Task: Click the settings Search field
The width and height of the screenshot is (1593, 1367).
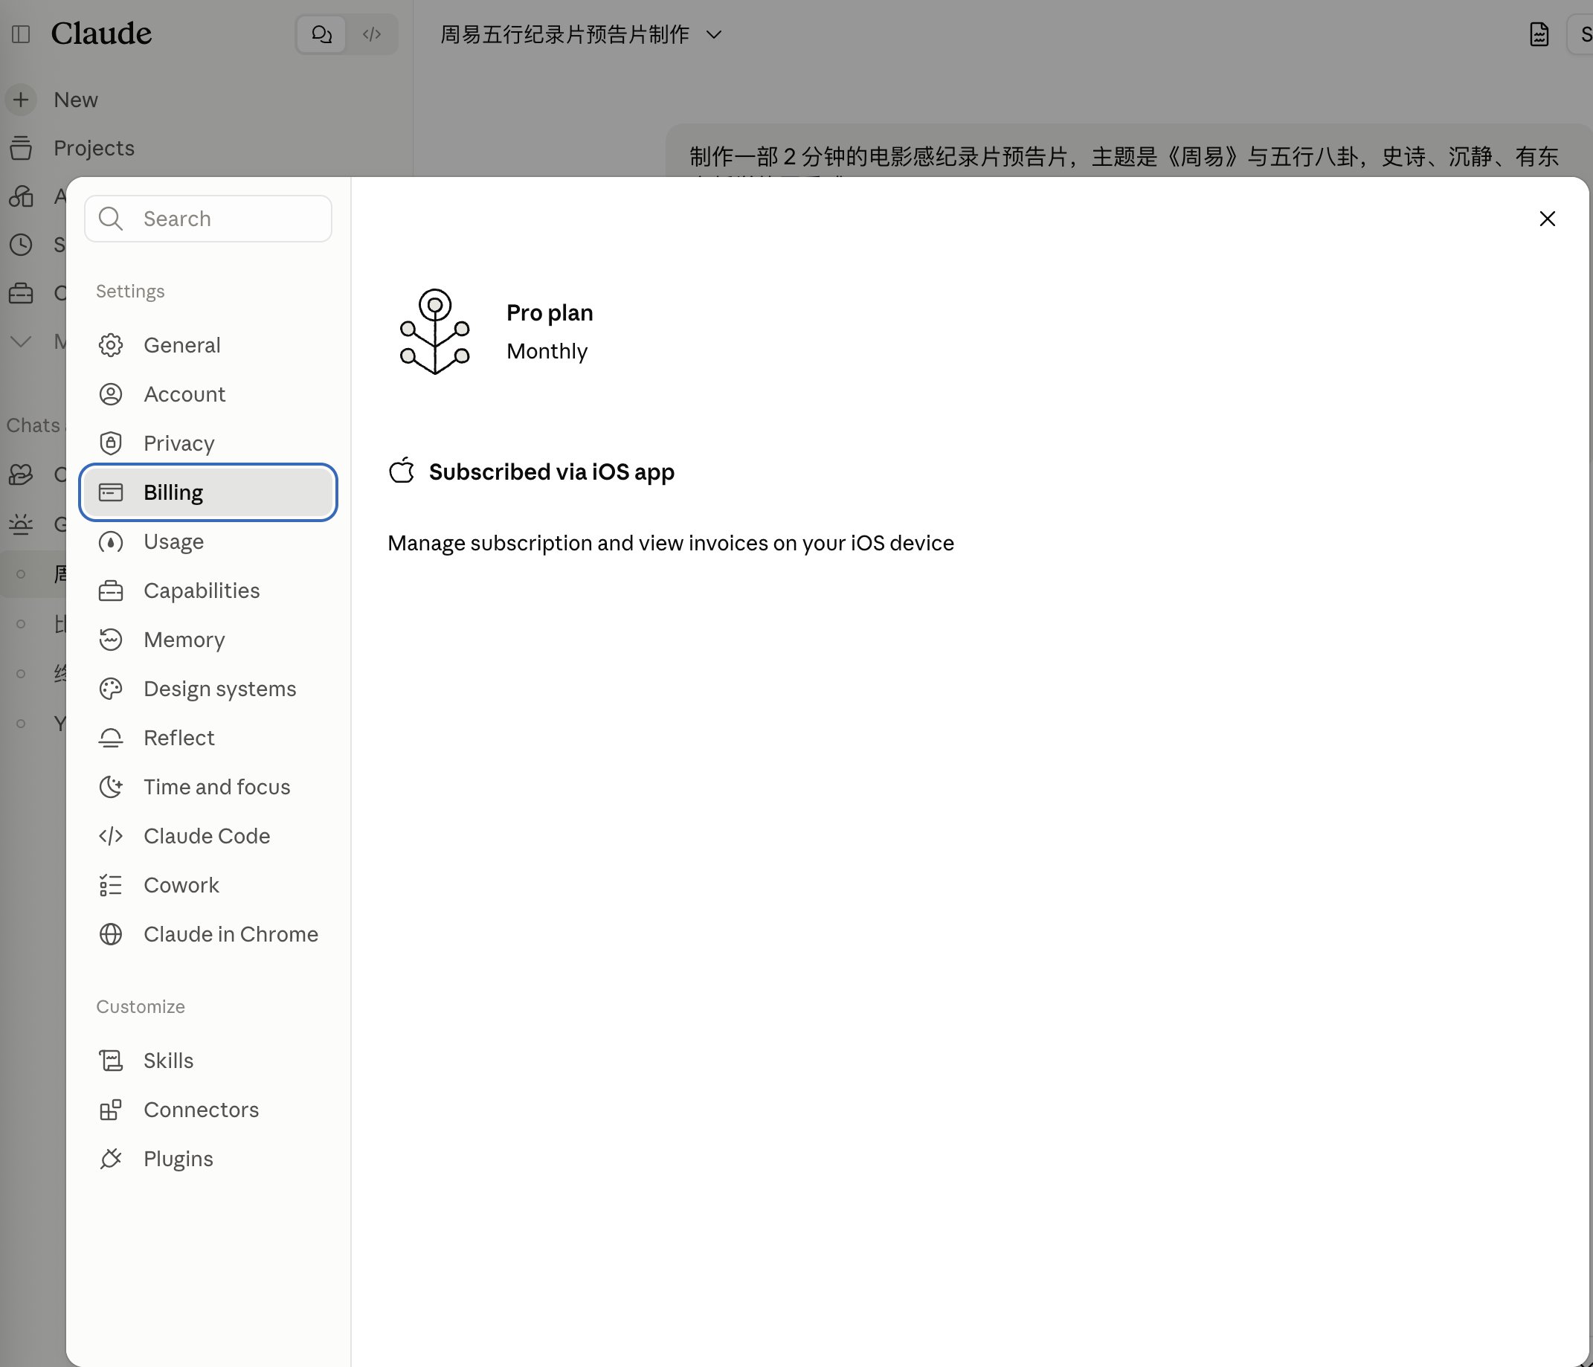Action: point(208,219)
